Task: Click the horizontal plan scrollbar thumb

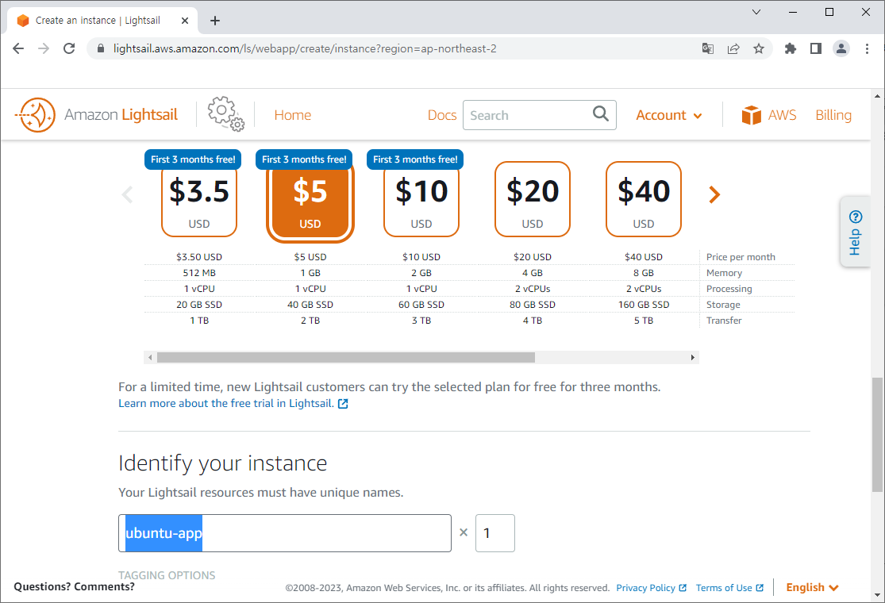Action: [x=345, y=358]
